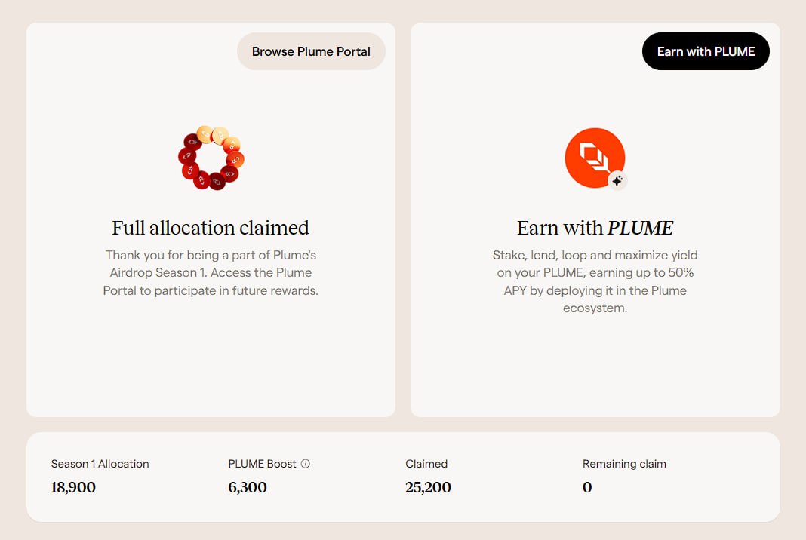Click the PLUME Boost info icon

[x=306, y=463]
